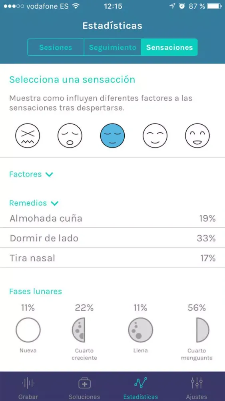The width and height of the screenshot is (225, 401).
Task: Select the exhausted crossed-eyes face
Action: (x=28, y=136)
